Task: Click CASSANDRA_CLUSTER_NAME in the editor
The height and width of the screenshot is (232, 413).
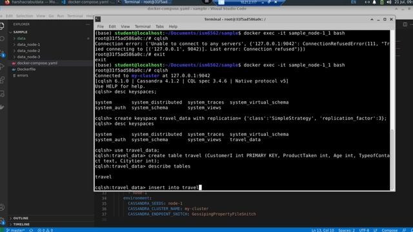Action: 155,209
